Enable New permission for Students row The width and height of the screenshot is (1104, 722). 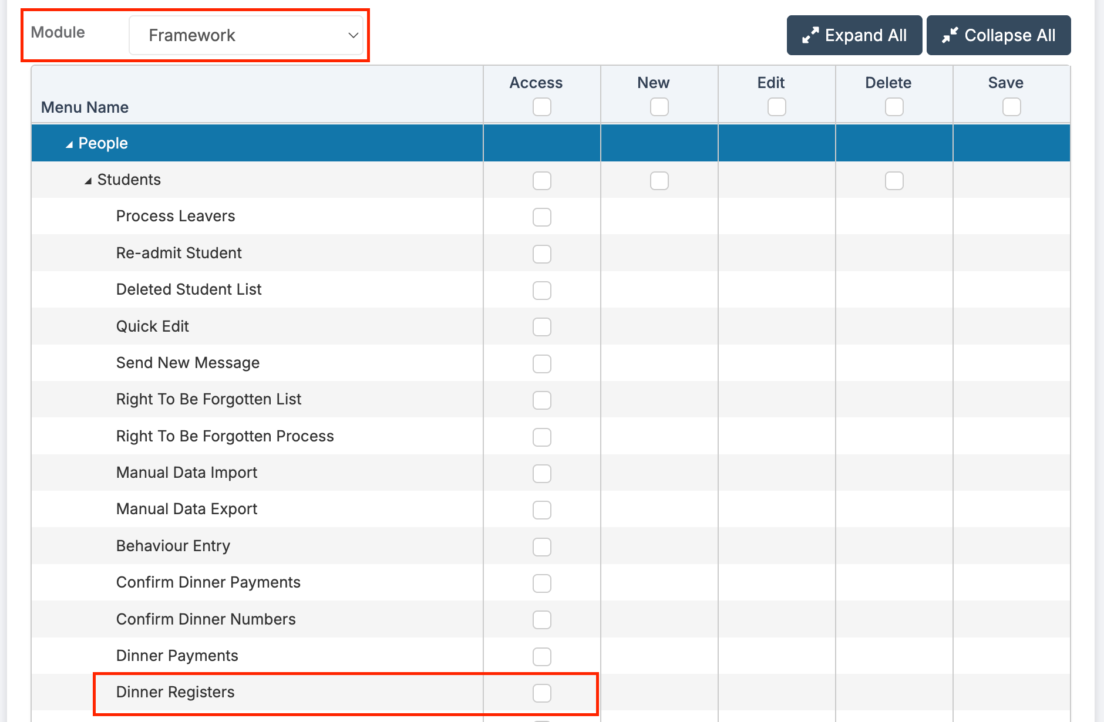point(659,181)
